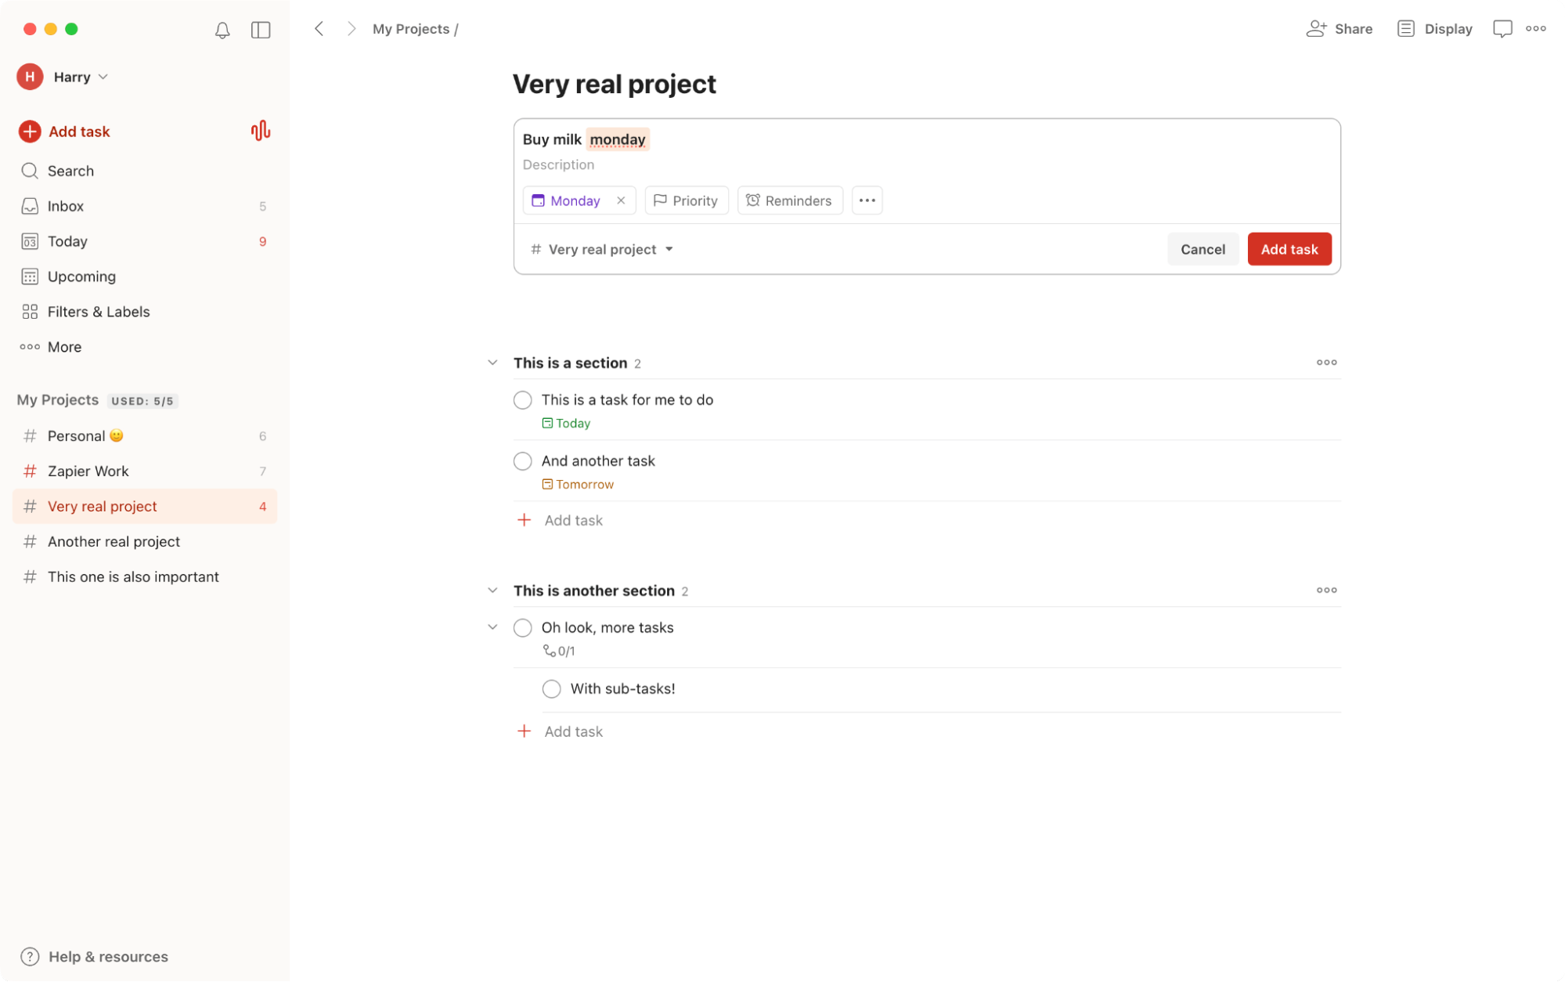Open the Display options icon
This screenshot has height=982, width=1565.
tap(1405, 28)
